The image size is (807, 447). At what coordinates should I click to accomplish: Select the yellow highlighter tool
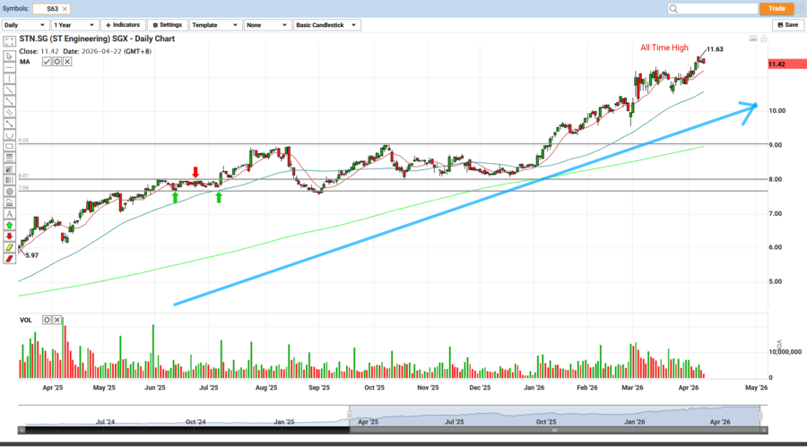click(9, 248)
